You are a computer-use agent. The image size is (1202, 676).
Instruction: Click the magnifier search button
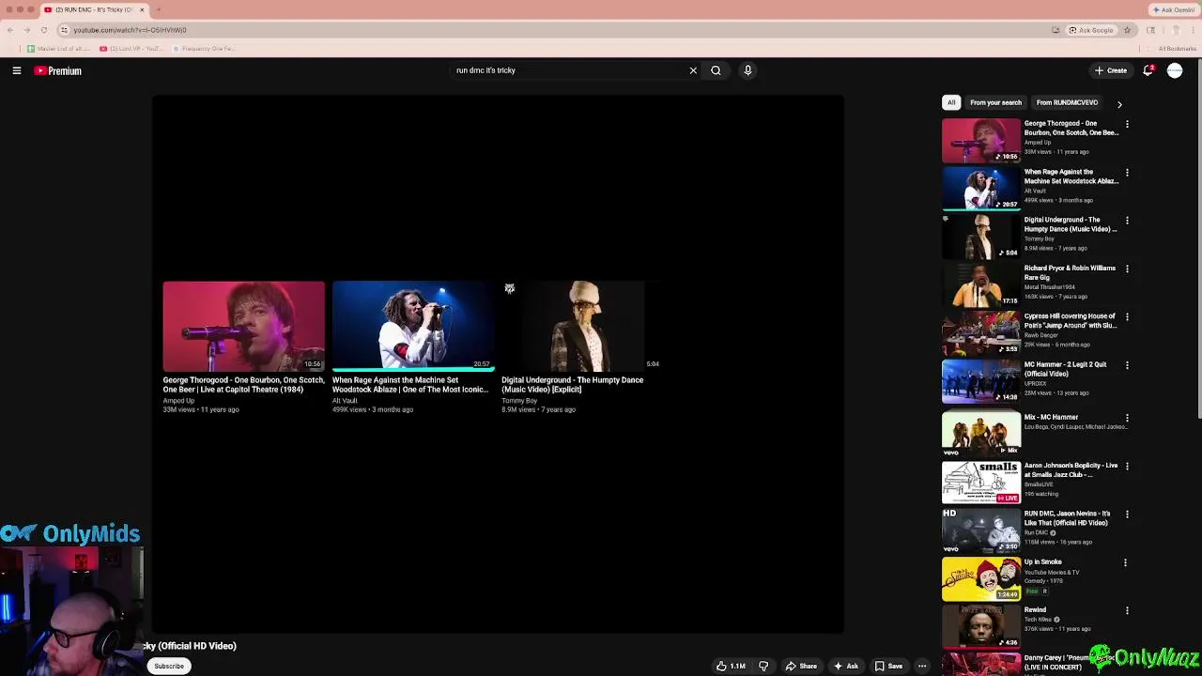pyautogui.click(x=716, y=70)
